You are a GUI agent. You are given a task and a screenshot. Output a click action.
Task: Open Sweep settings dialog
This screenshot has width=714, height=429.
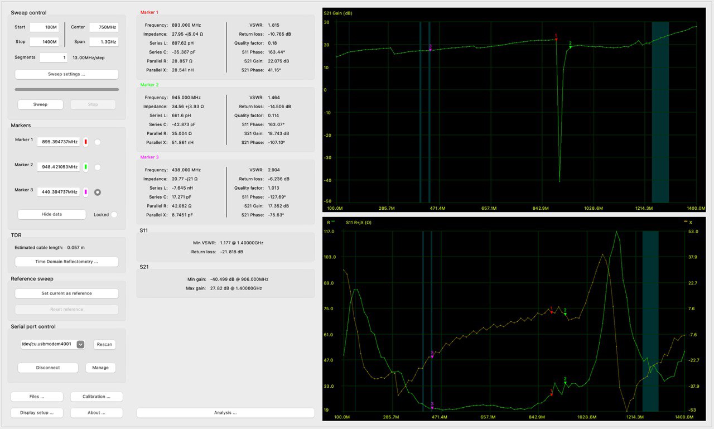tap(66, 74)
